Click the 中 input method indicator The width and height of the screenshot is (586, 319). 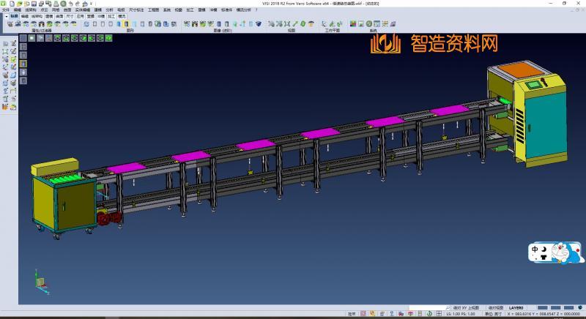(x=535, y=249)
